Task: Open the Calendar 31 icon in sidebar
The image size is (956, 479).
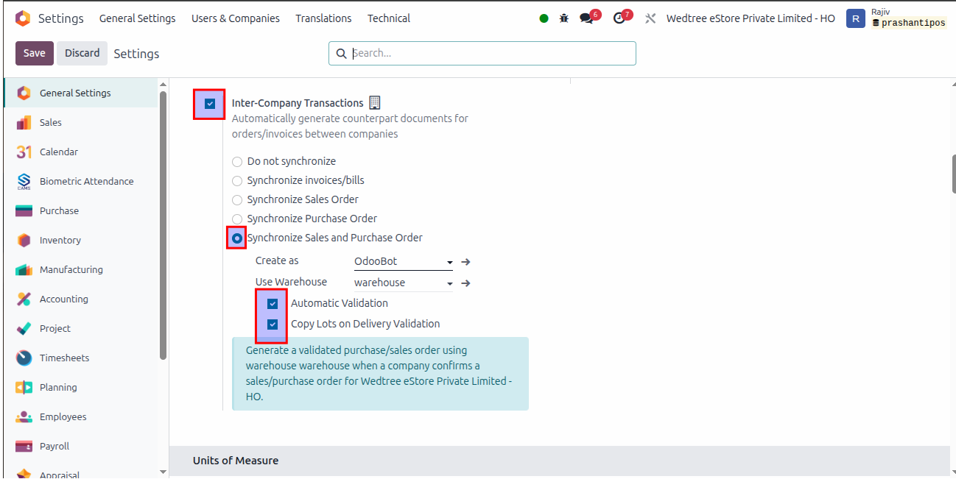Action: 24,152
